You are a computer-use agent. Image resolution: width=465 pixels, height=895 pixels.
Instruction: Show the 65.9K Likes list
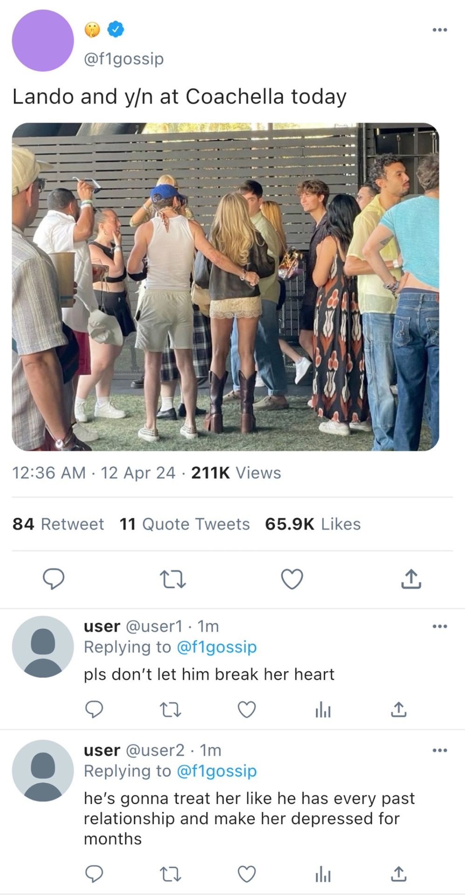point(313,524)
